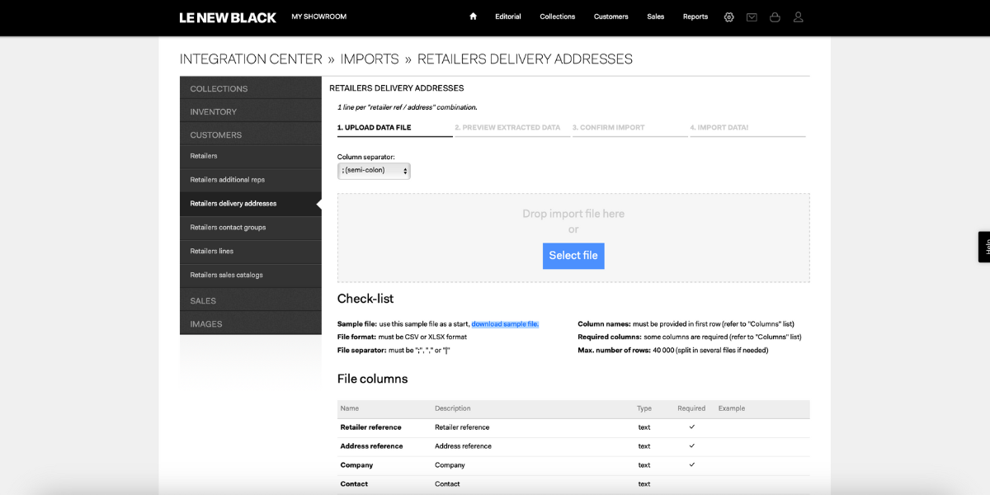The height and width of the screenshot is (495, 990).
Task: Open the Reports menu
Action: (x=695, y=16)
